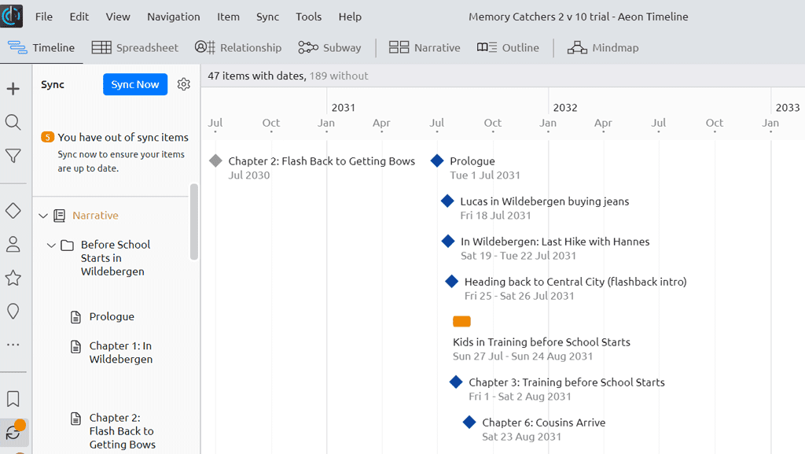Switch to the Spreadsheet view tab

135,48
